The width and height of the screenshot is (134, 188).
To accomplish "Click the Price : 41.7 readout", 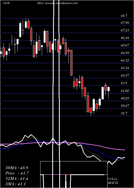I will click(x=17, y=173).
